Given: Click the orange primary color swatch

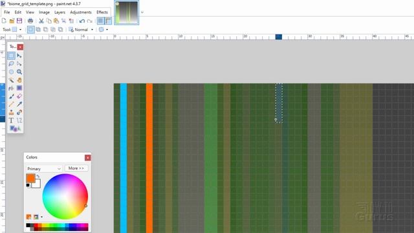Looking at the screenshot, I should (x=30, y=178).
